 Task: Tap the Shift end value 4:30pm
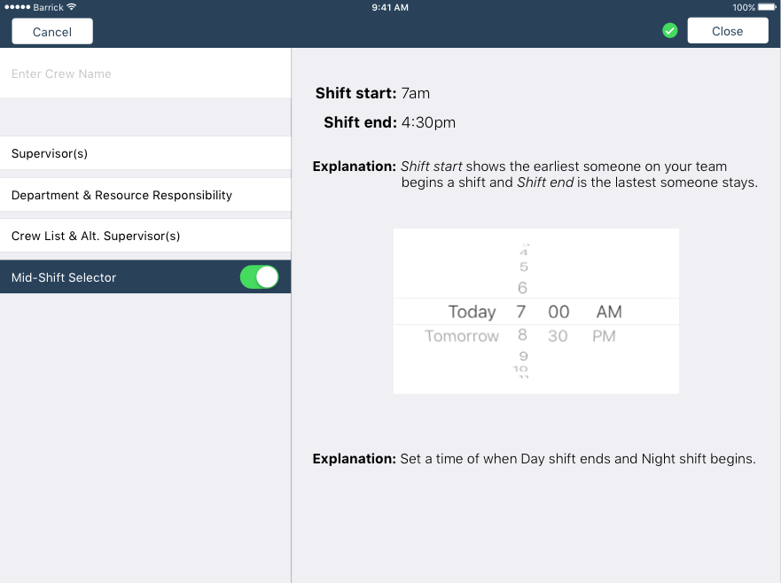pos(428,122)
